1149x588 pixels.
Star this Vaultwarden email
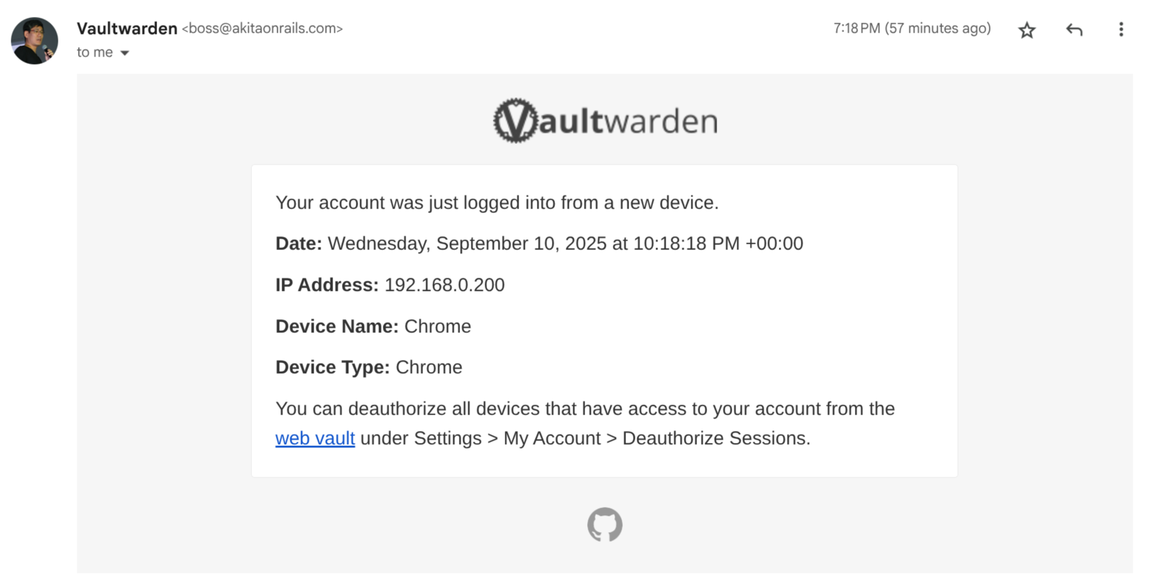pyautogui.click(x=1026, y=30)
